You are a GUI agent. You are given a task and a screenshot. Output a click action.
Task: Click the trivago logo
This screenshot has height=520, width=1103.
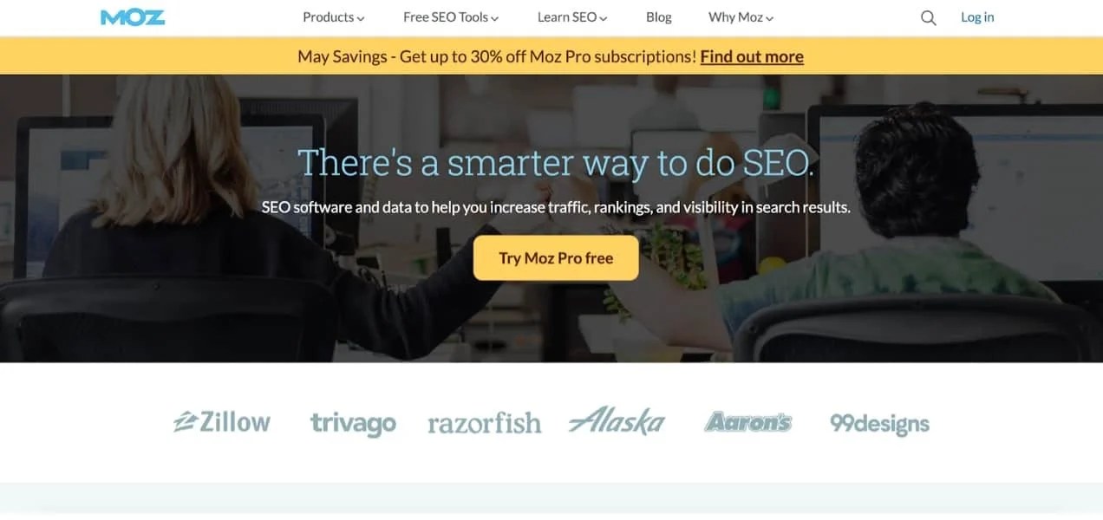[x=353, y=424]
